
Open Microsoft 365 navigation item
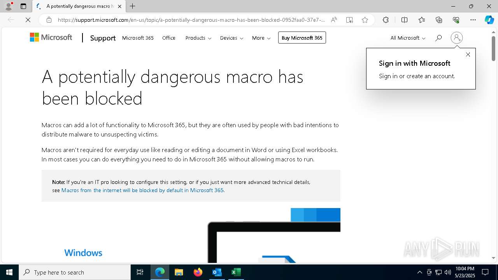[x=138, y=38]
